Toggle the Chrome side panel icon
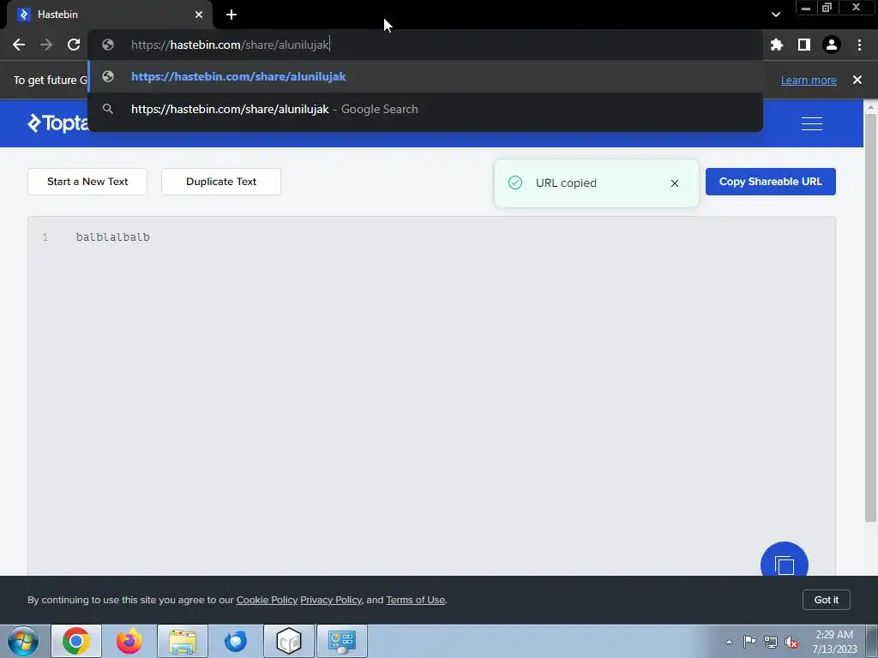The image size is (878, 658). pos(803,45)
